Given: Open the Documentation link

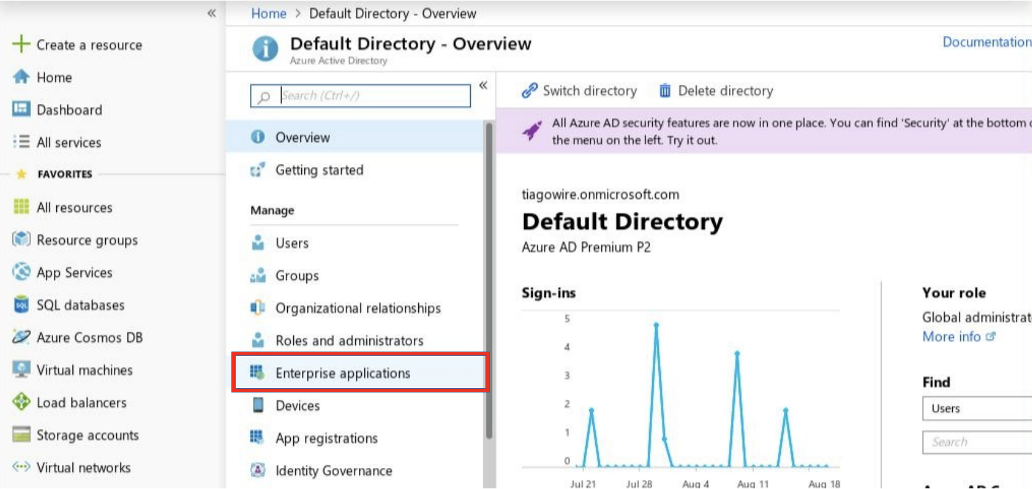Looking at the screenshot, I should (x=987, y=42).
